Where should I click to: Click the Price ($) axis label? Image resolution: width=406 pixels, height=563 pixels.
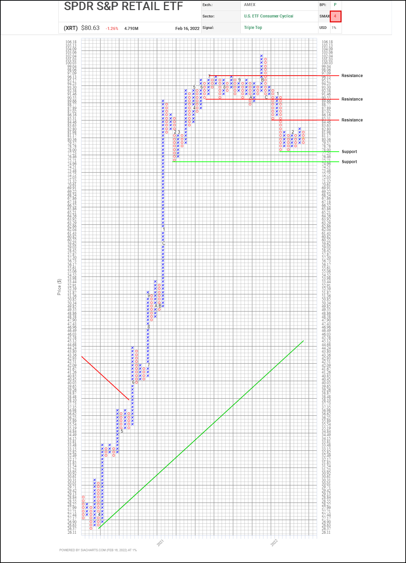point(59,287)
